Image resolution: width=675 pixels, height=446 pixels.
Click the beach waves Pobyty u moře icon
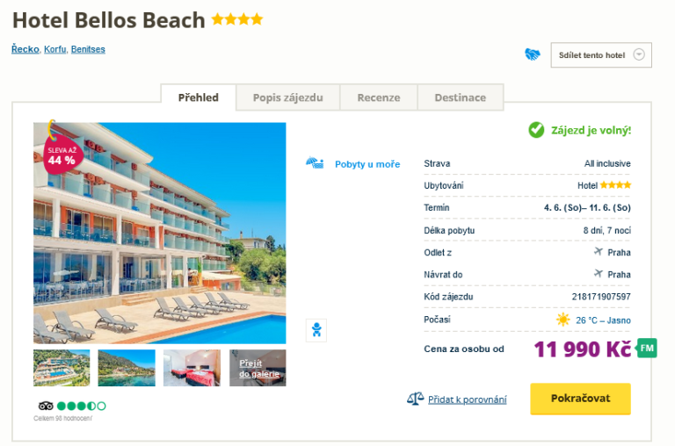click(x=316, y=163)
